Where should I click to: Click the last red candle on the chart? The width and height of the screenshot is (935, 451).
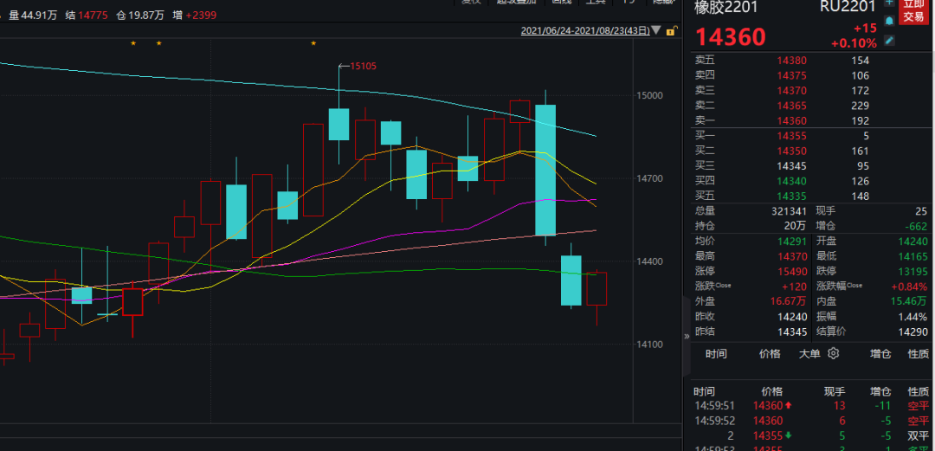[x=596, y=289]
